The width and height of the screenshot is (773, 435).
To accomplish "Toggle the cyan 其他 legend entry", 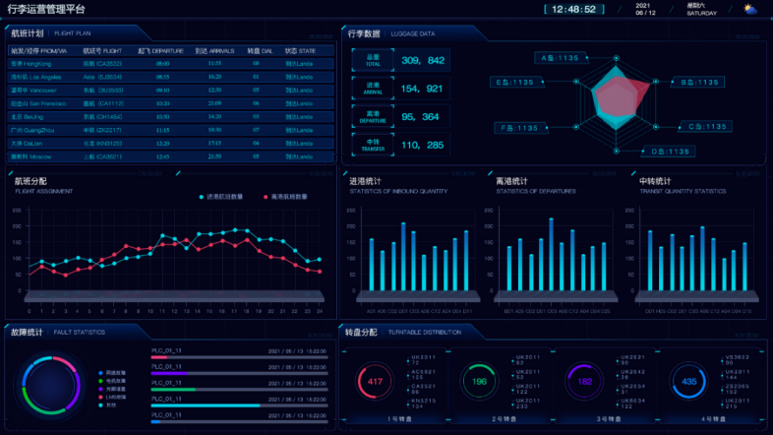I will click(108, 404).
